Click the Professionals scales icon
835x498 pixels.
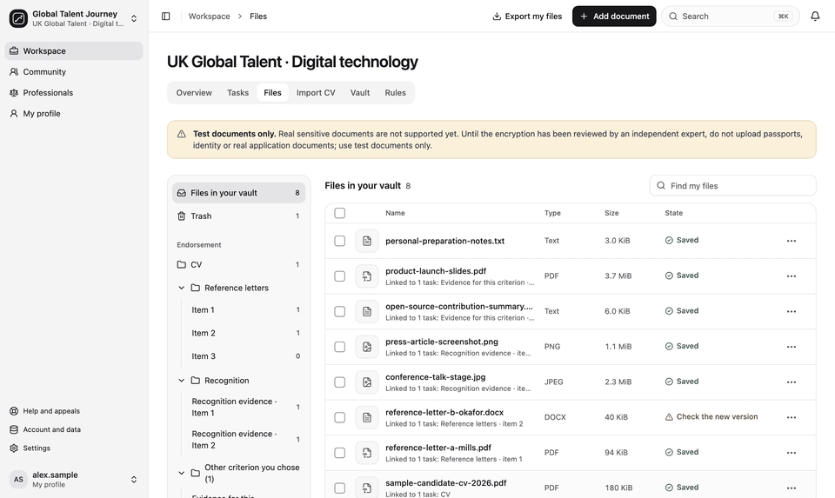14,93
